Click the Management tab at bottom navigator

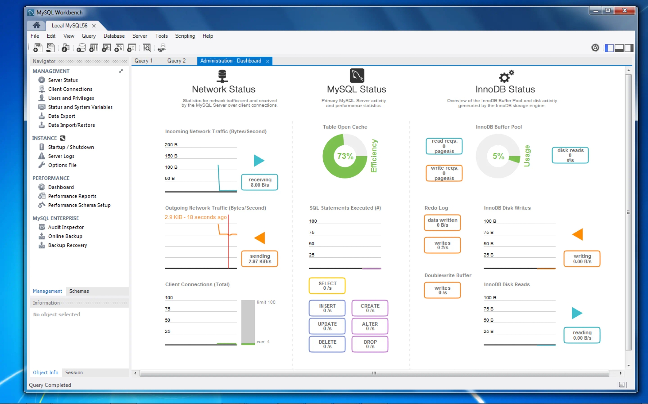(47, 291)
